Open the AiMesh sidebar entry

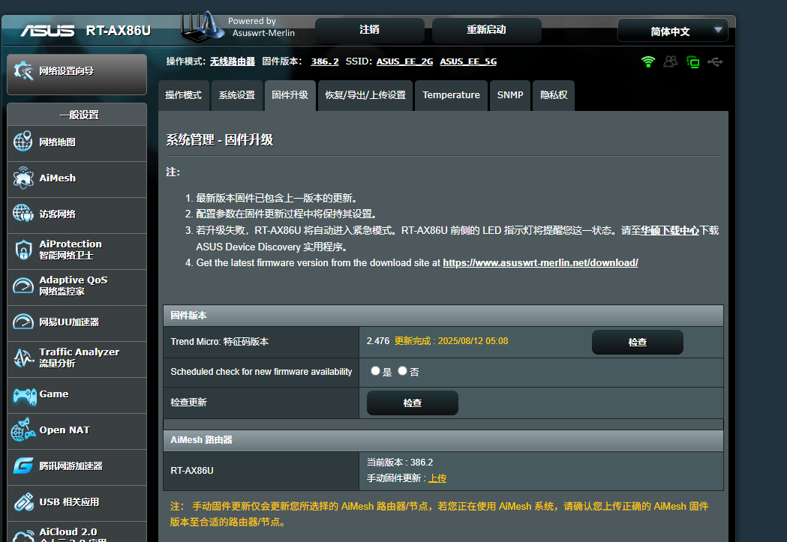click(77, 178)
